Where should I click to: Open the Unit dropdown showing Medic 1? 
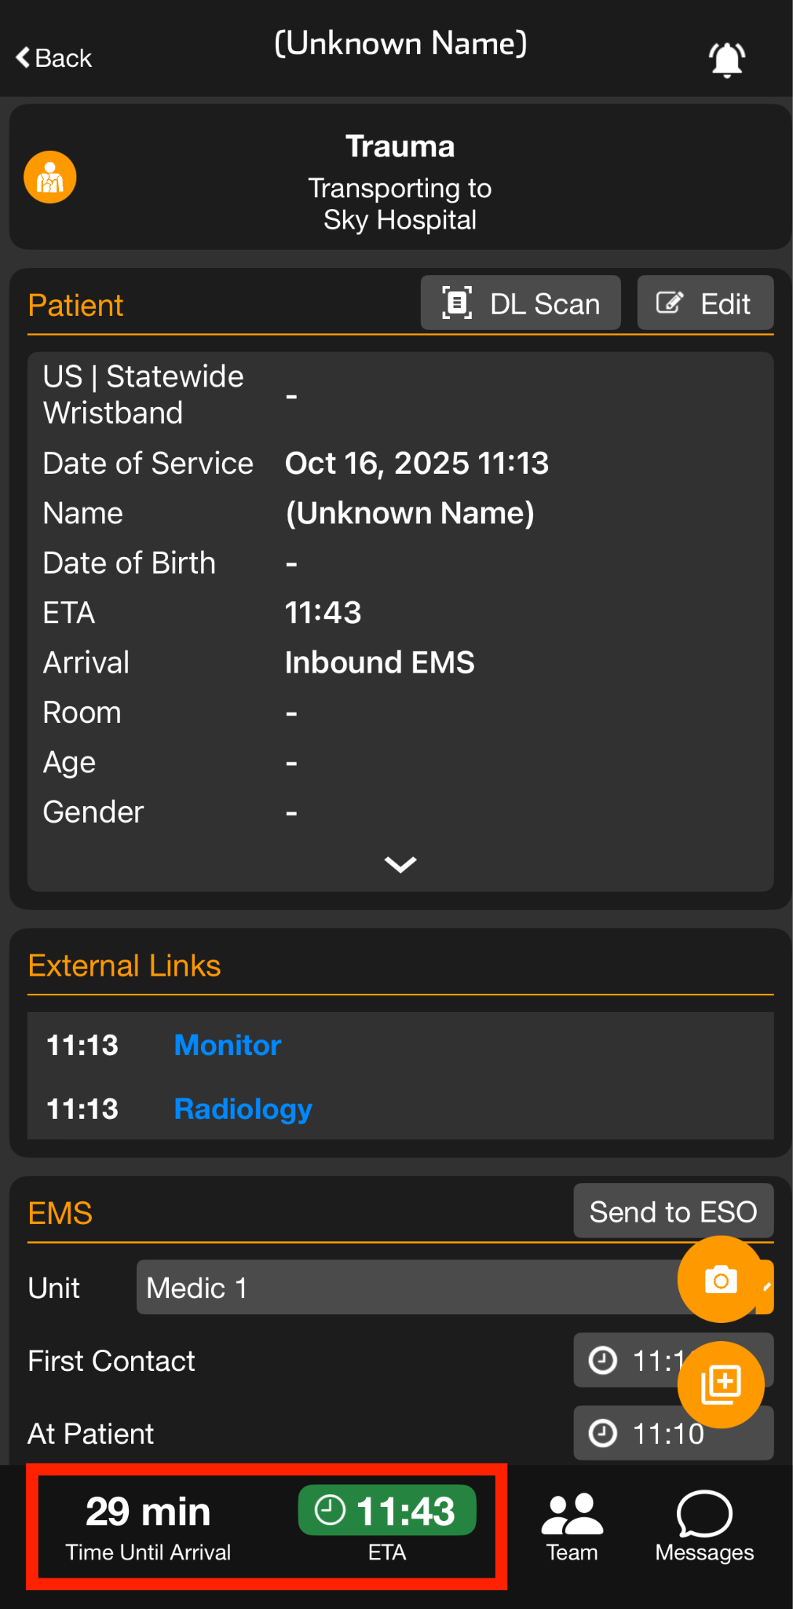(408, 1288)
